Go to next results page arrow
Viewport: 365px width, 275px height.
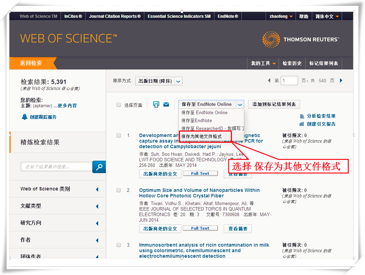(341, 81)
